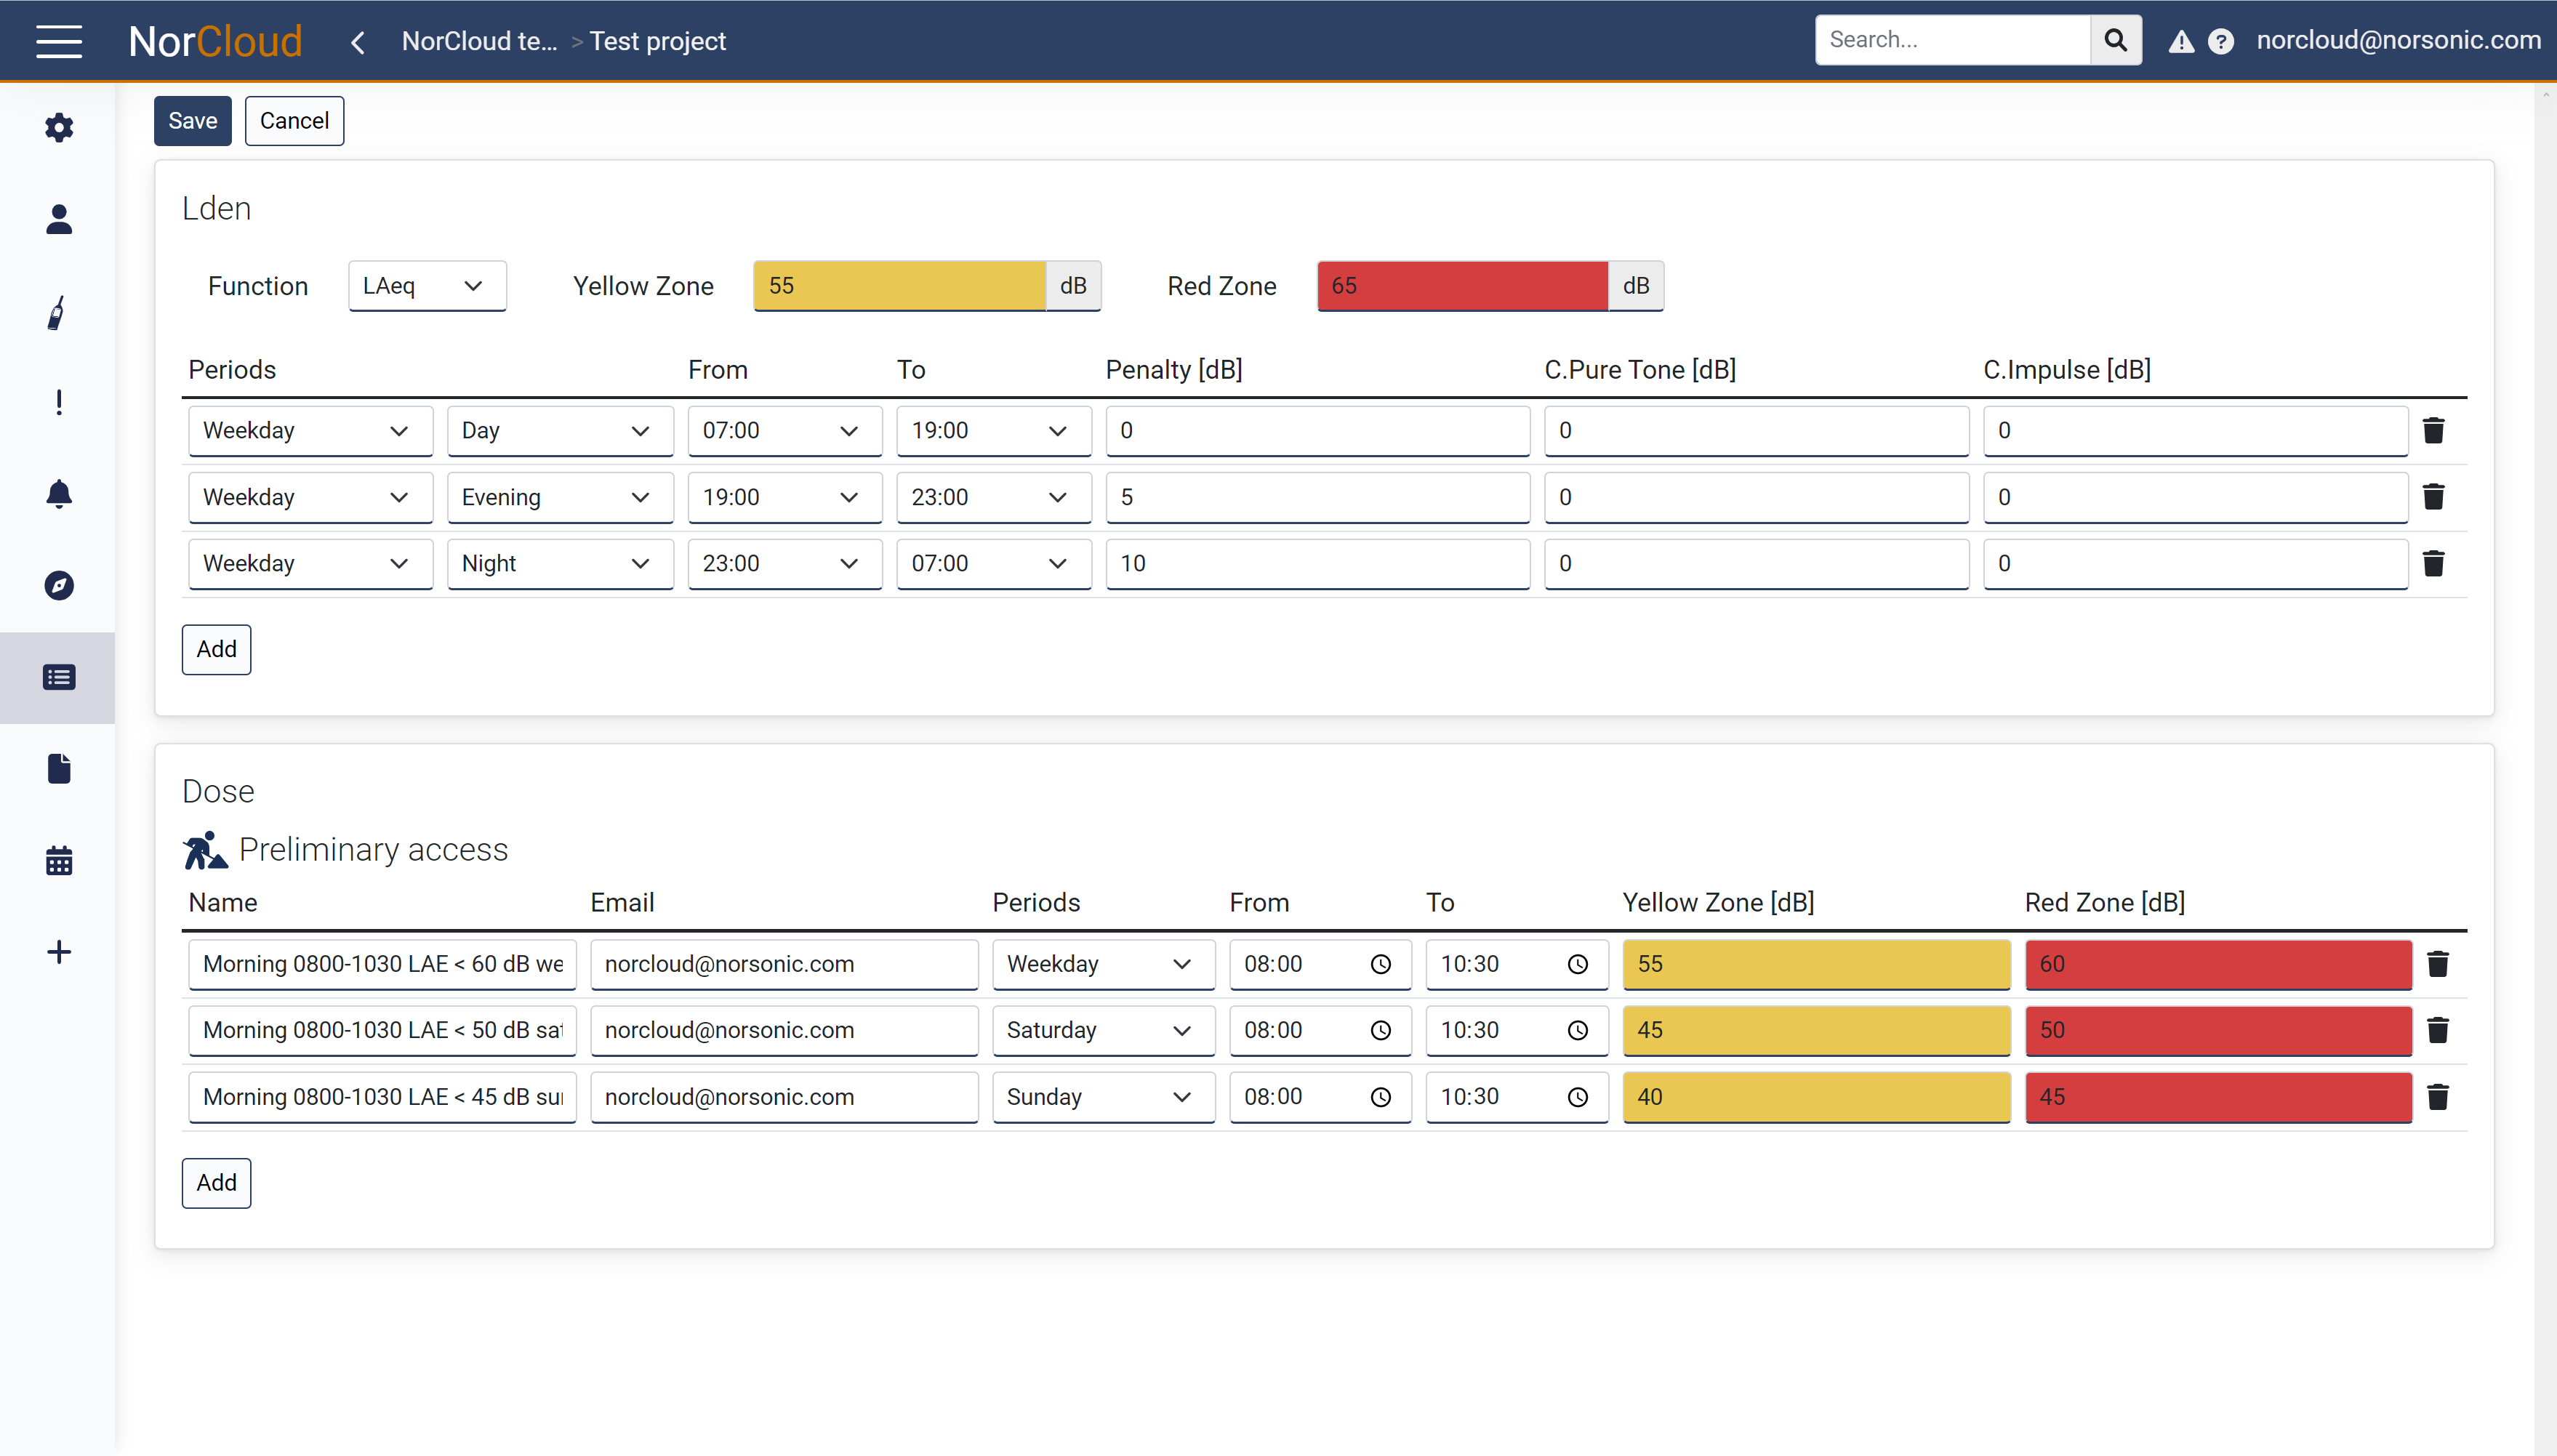This screenshot has height=1456, width=2557.
Task: Click the Night row Penalty field 10
Action: point(1317,563)
